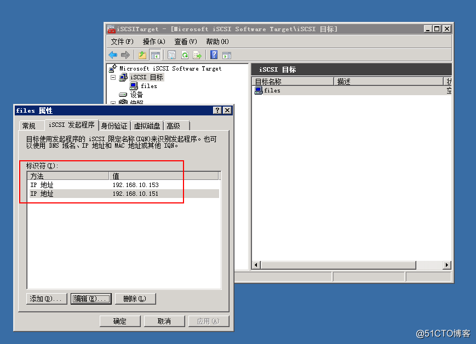Viewport: 476px width, 344px height.
Task: Collapse the iSCSI 目标 tree branch
Action: [113, 78]
